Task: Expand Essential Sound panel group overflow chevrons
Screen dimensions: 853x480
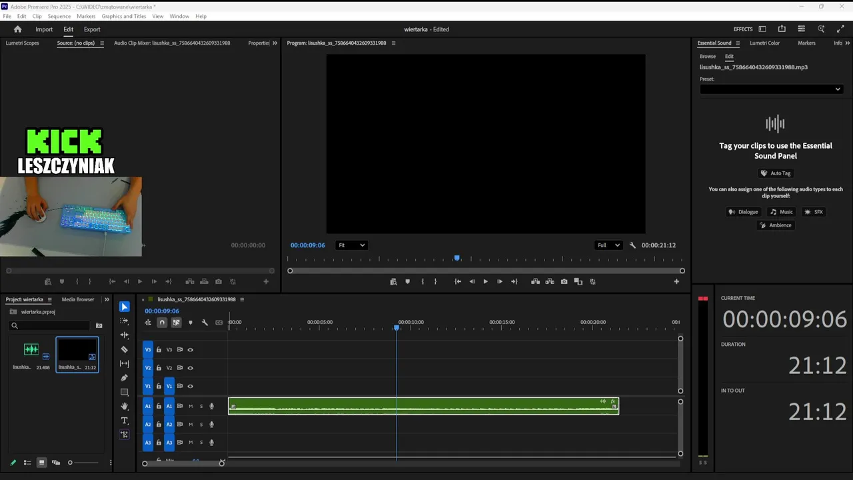Action: [x=849, y=43]
